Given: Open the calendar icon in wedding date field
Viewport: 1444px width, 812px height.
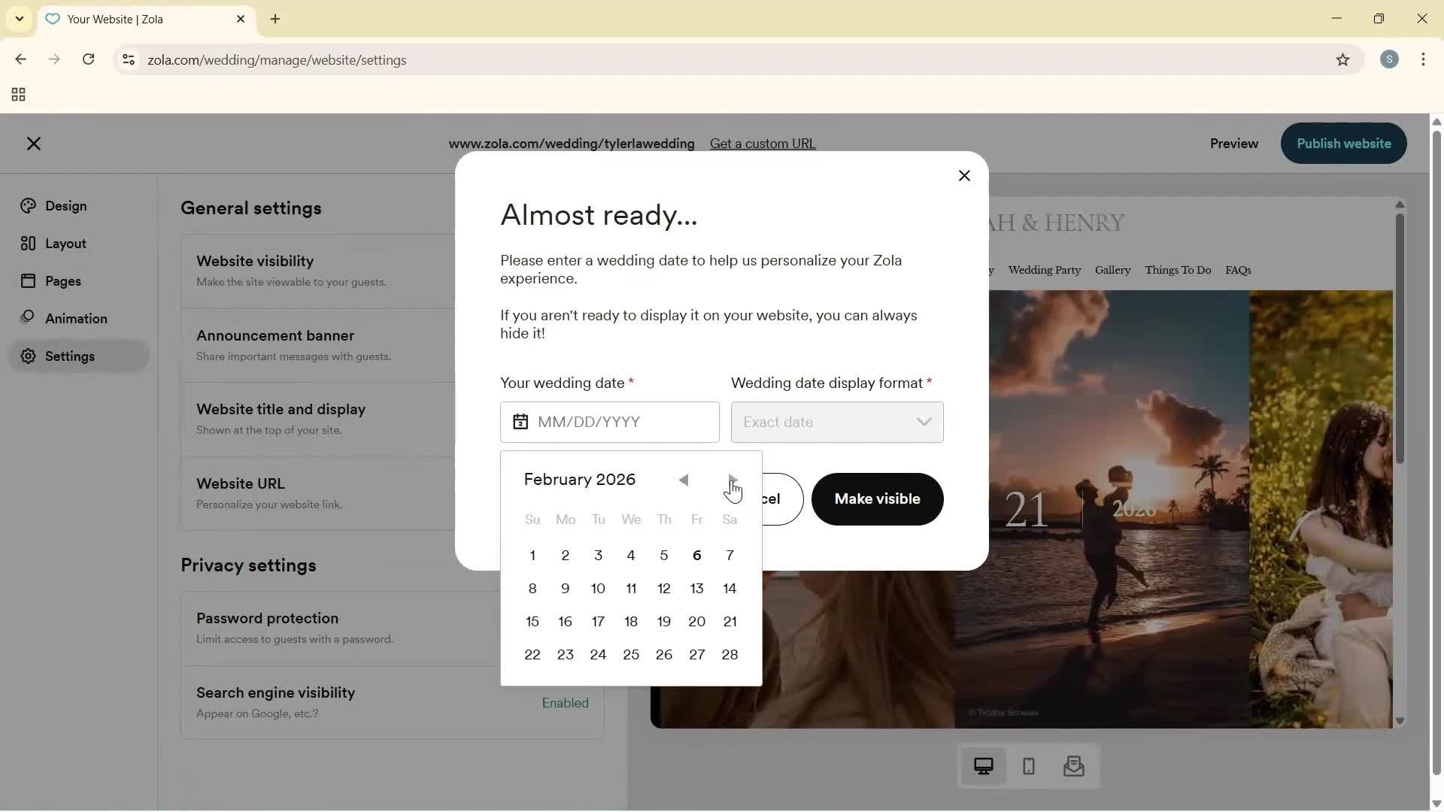Looking at the screenshot, I should point(520,422).
